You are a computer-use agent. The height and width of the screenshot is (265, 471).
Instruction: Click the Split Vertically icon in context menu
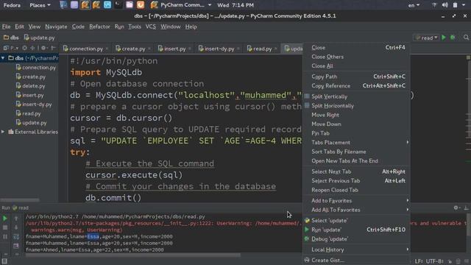(x=307, y=96)
